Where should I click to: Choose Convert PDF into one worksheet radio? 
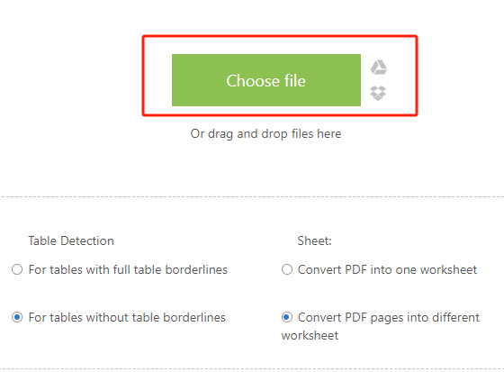point(287,269)
